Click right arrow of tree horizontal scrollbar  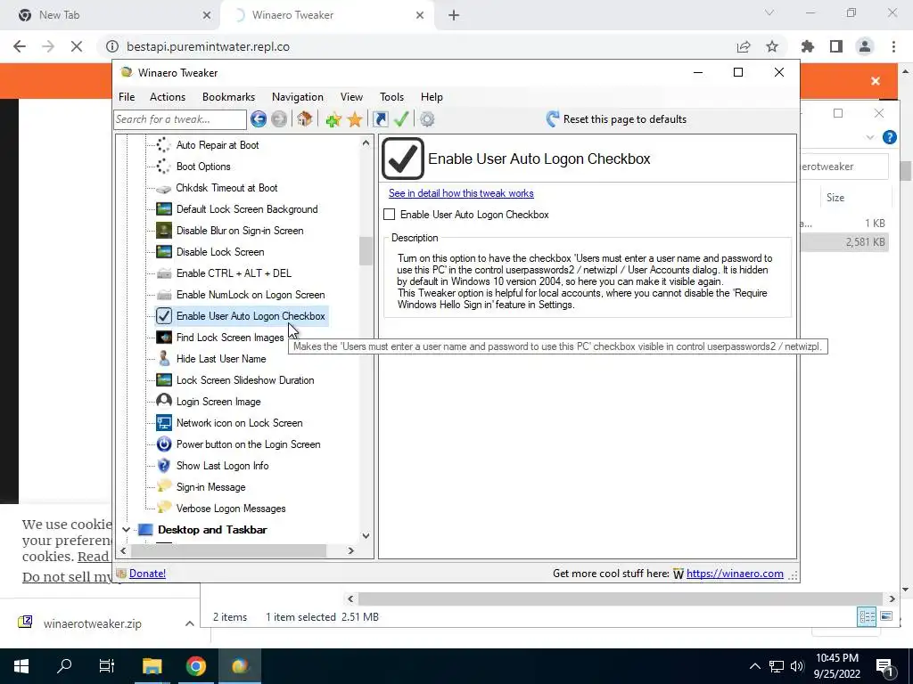(350, 550)
